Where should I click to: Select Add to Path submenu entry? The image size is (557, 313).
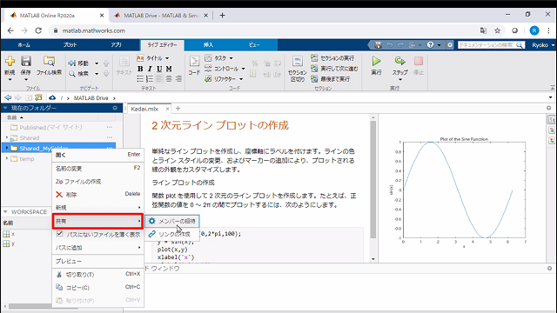97,247
